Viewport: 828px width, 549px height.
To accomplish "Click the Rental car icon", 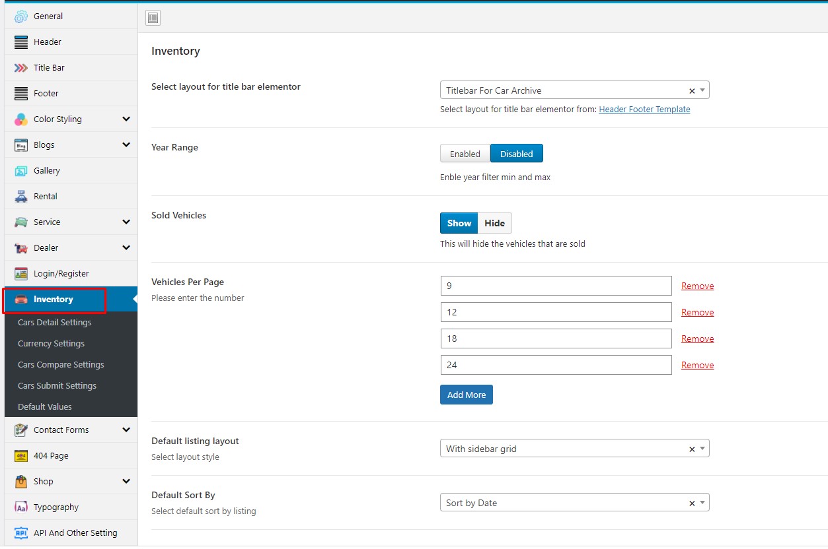I will click(x=21, y=197).
